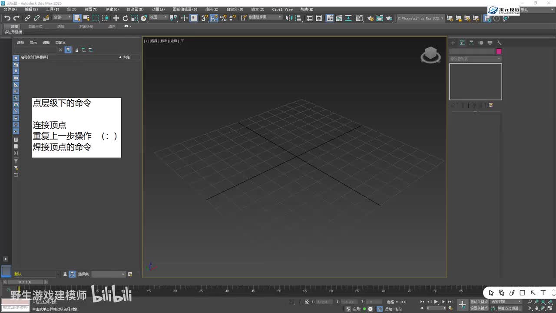The image size is (556, 313).
Task: Click the object name input field
Action: (472, 51)
